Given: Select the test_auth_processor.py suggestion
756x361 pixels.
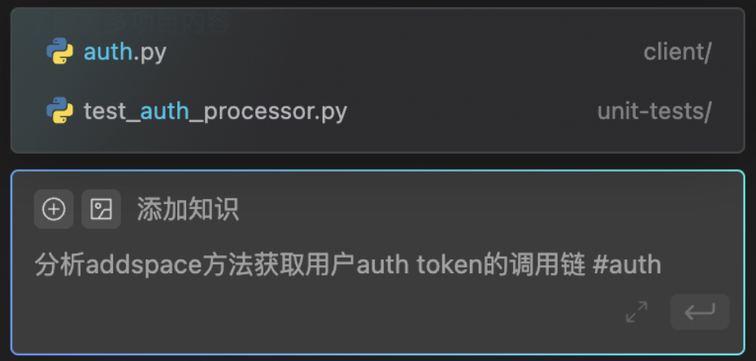Looking at the screenshot, I should [377, 111].
